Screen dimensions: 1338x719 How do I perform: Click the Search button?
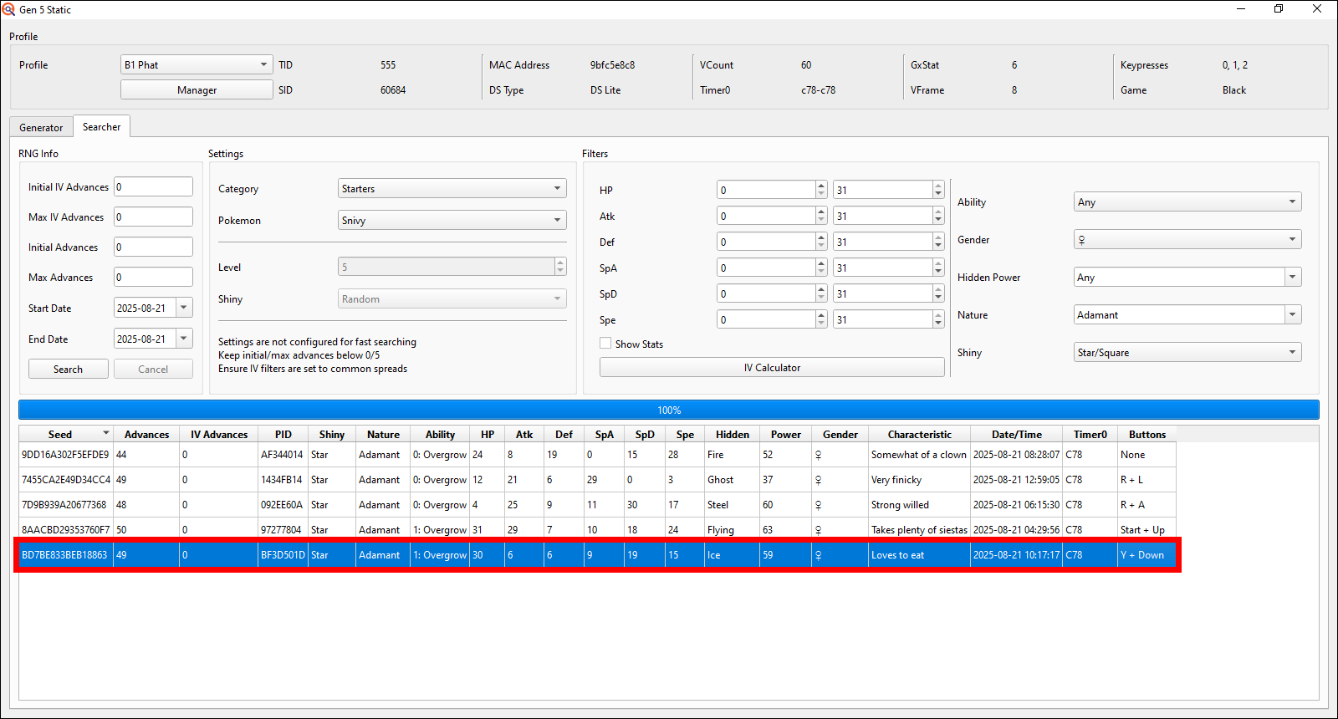click(x=68, y=370)
